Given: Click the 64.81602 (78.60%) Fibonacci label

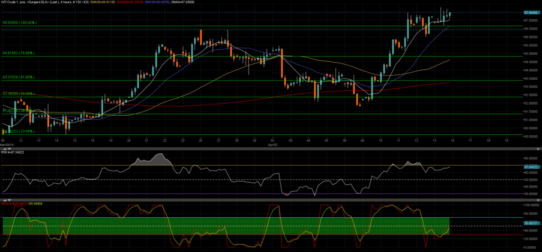Looking at the screenshot, I should pyautogui.click(x=19, y=53).
